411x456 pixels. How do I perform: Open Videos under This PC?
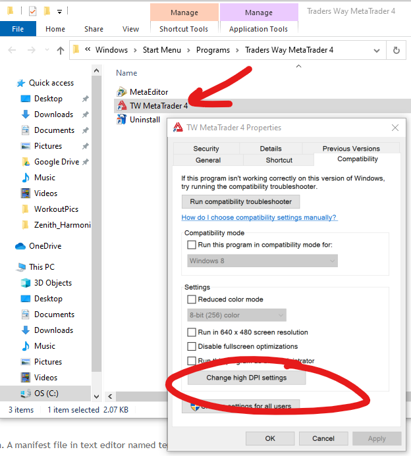(40, 378)
